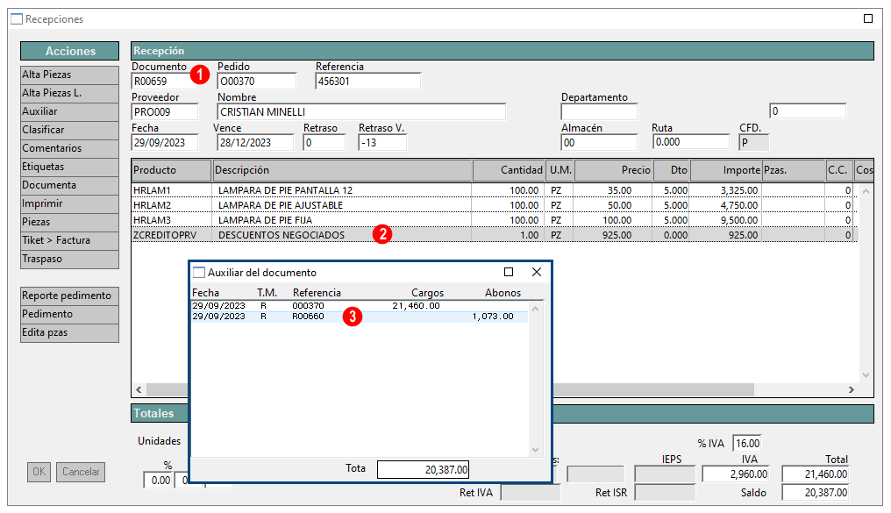This screenshot has width=891, height=513.
Task: Click the Referencia field 456301
Action: point(367,82)
